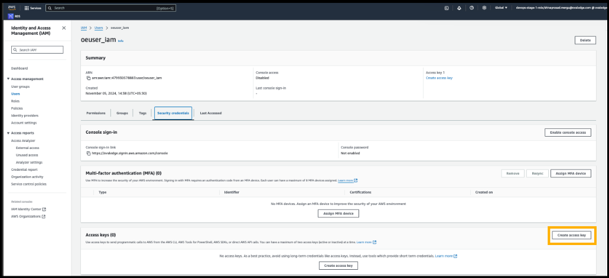Open Policies in sidebar
609x278 pixels.
17,108
